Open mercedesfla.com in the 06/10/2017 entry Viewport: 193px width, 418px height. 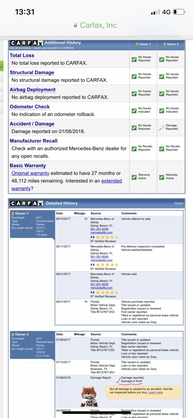point(101,233)
